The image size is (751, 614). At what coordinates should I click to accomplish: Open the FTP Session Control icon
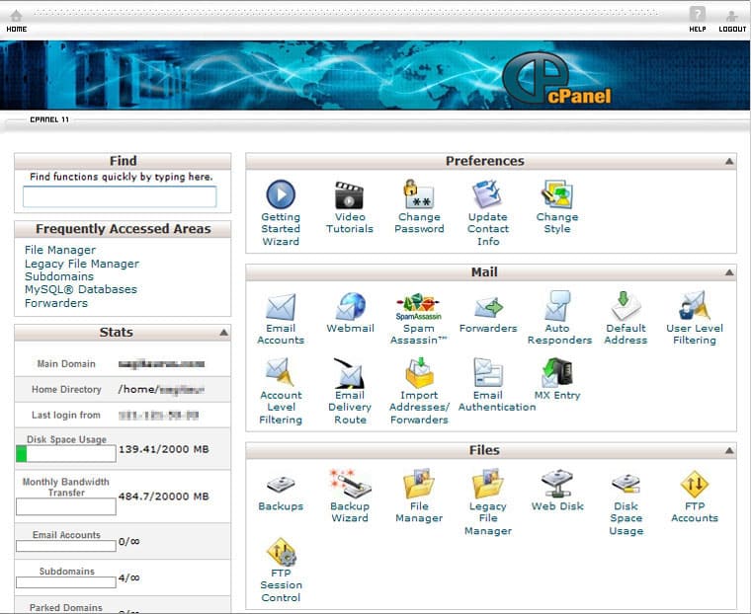[x=282, y=552]
